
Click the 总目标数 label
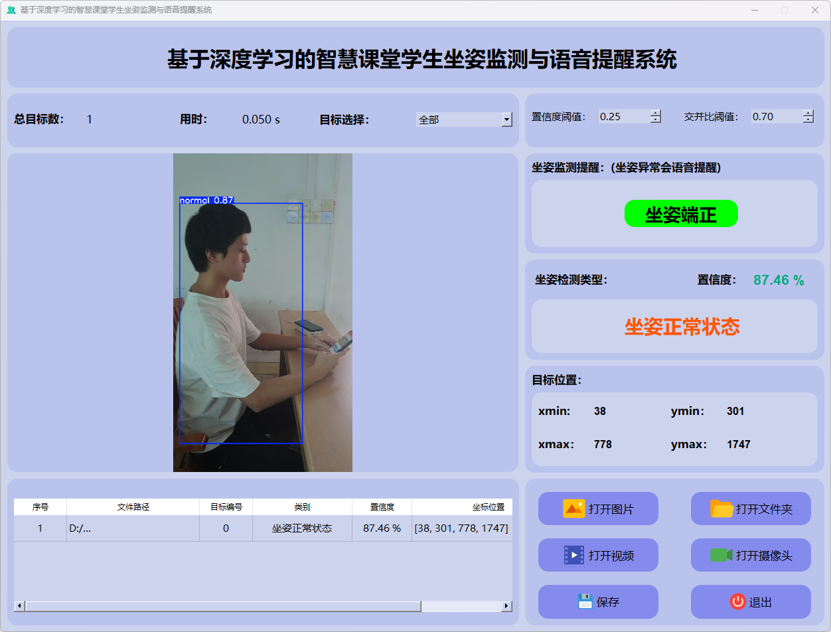pos(39,119)
